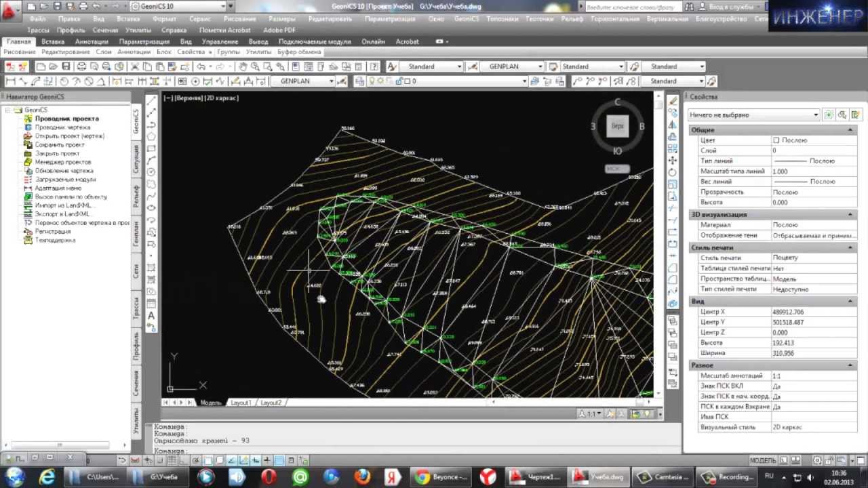Click the Quick Select icon in Properties panel

[855, 115]
